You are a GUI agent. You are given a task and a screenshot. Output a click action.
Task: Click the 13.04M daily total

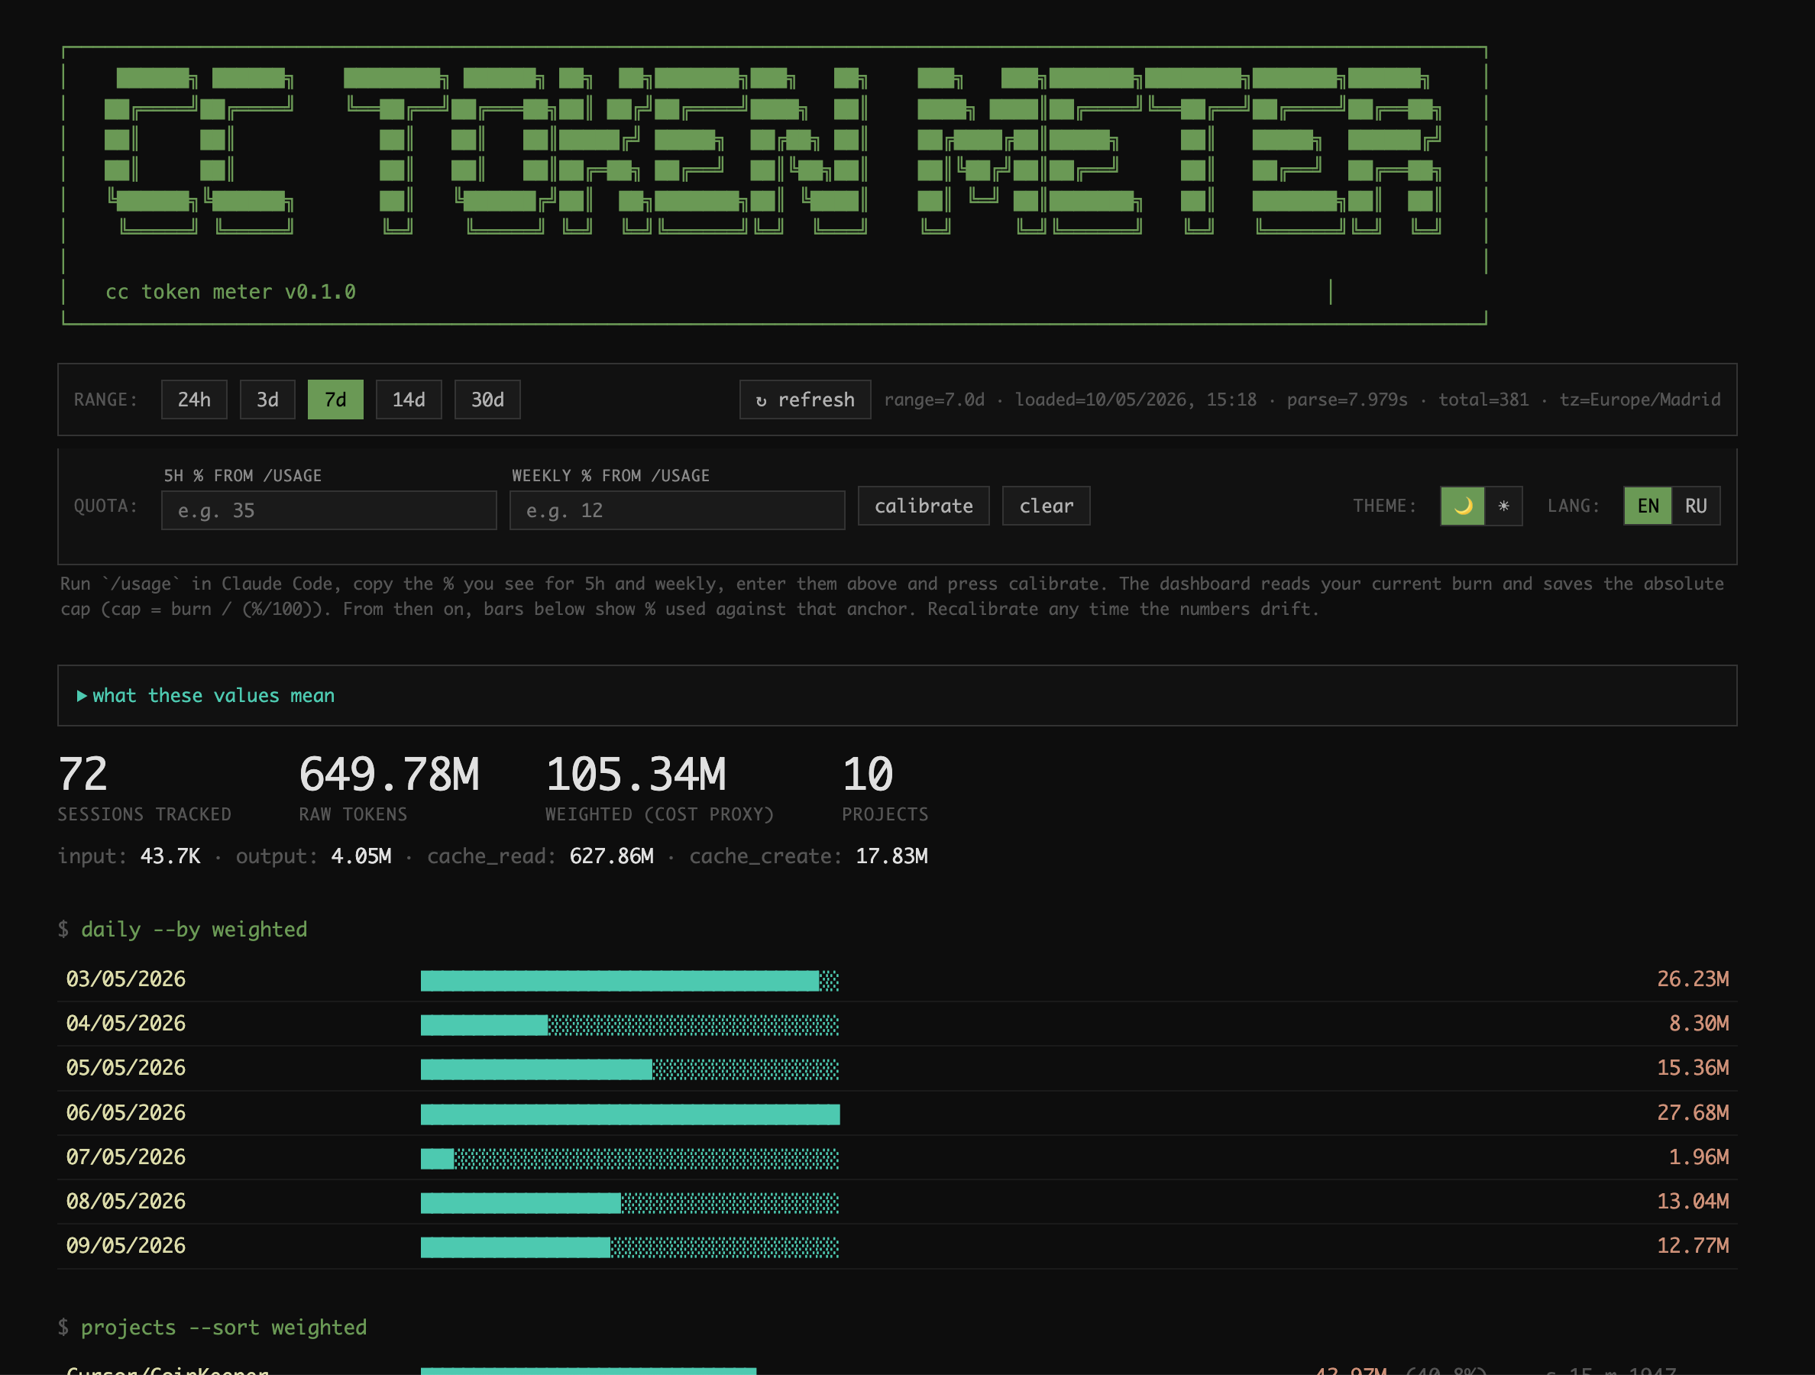[x=1692, y=1201]
